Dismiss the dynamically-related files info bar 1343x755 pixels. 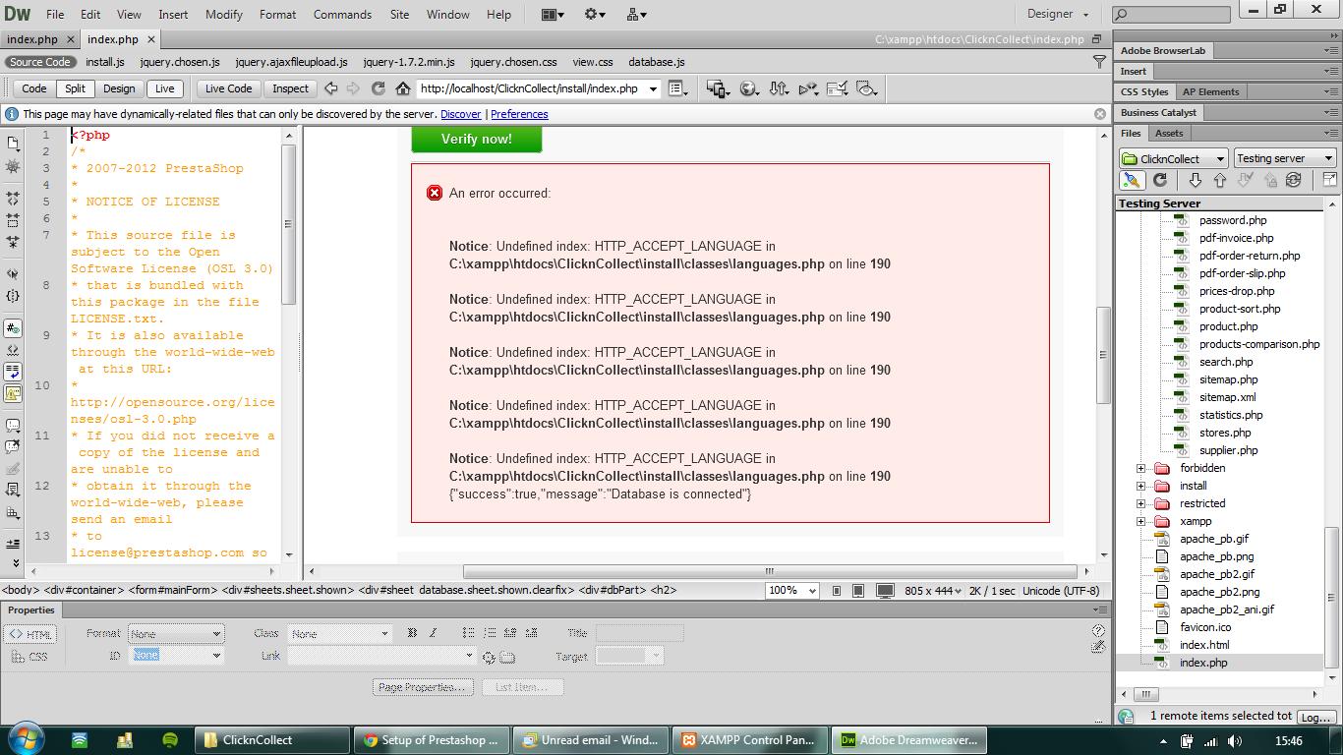pos(1100,114)
